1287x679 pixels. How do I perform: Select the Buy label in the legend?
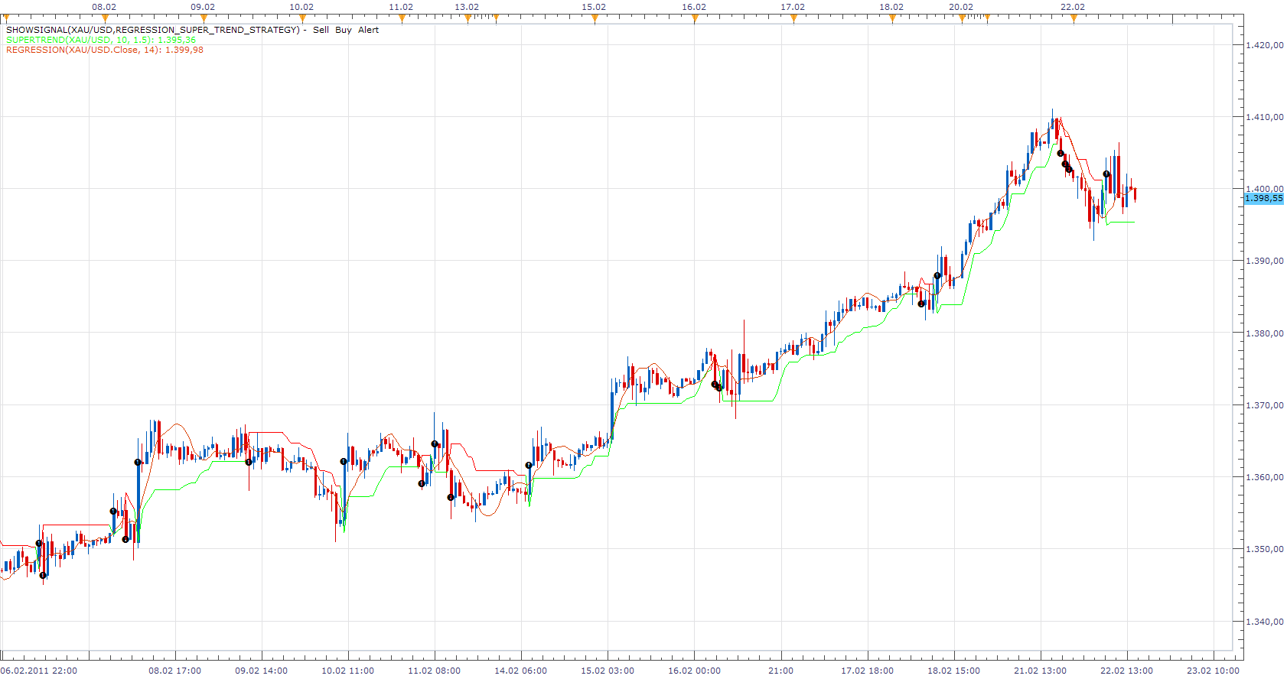coord(344,30)
